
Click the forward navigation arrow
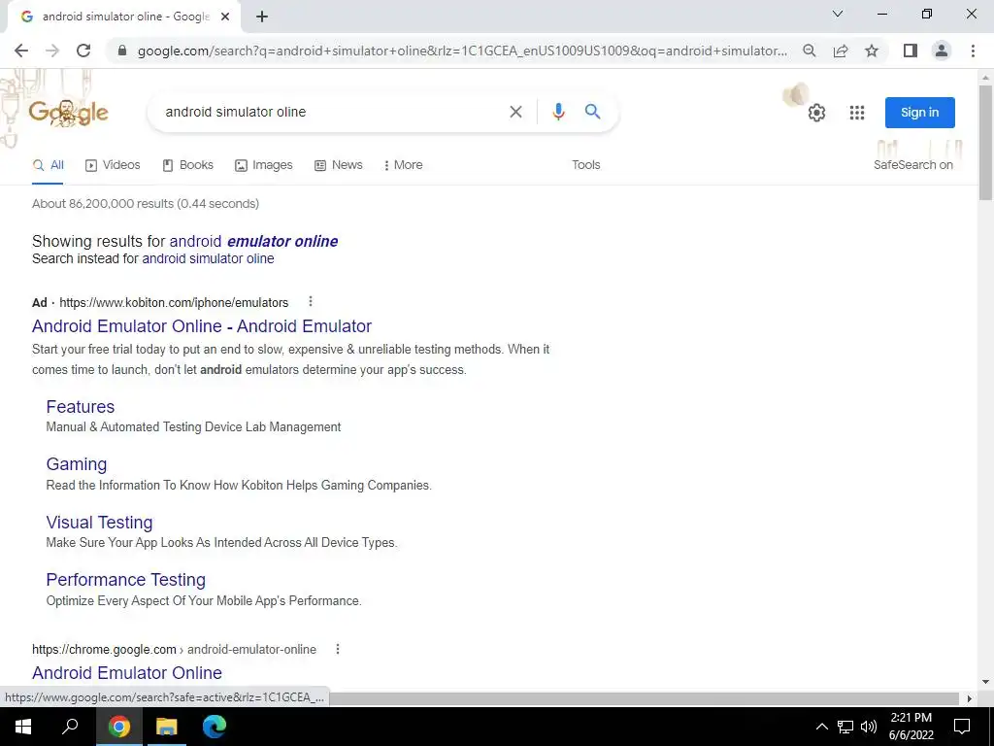pyautogui.click(x=52, y=51)
